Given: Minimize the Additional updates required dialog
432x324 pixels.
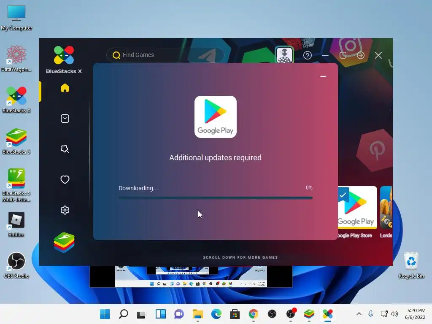Looking at the screenshot, I should (x=323, y=76).
